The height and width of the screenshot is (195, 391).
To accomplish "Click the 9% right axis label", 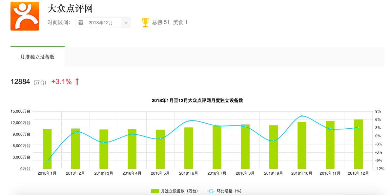I will [x=378, y=111].
